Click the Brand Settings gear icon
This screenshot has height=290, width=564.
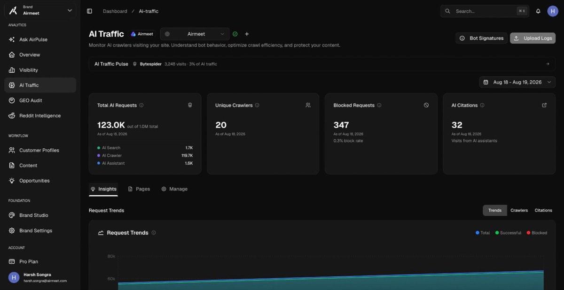click(12, 230)
